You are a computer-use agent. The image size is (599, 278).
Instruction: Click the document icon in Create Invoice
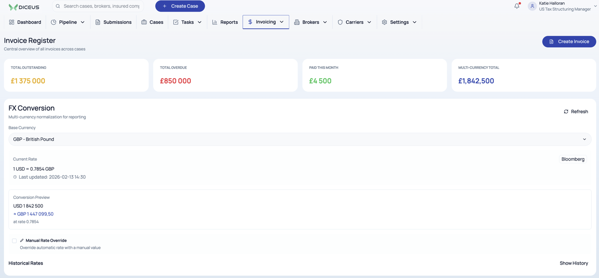click(x=552, y=42)
